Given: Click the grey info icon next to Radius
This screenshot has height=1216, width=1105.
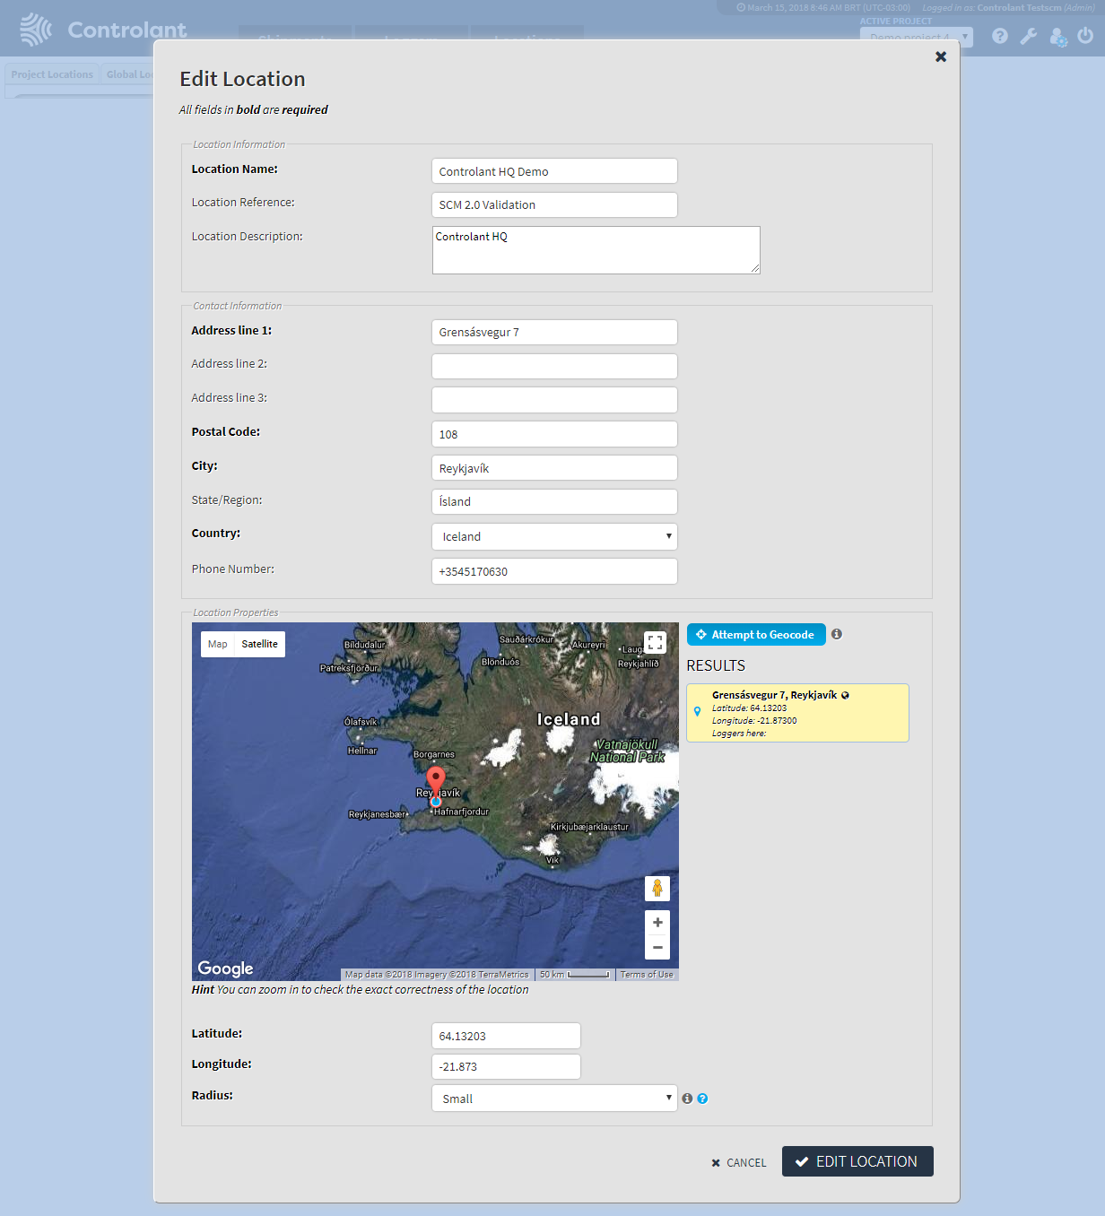Looking at the screenshot, I should [x=687, y=1099].
